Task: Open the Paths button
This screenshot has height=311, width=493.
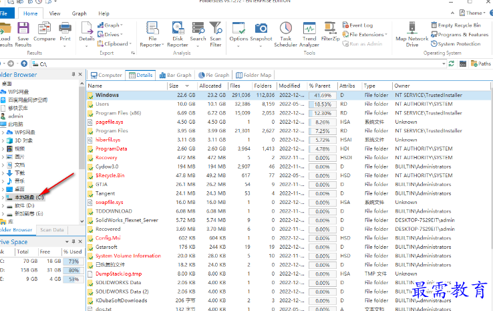Action: click(x=481, y=64)
